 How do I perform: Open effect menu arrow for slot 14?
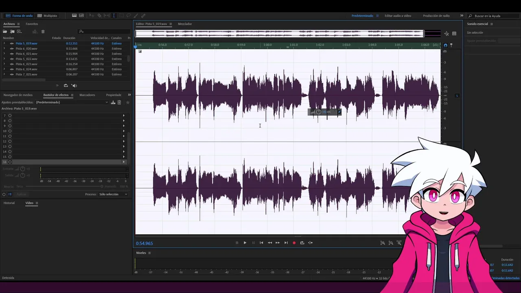pos(124,151)
